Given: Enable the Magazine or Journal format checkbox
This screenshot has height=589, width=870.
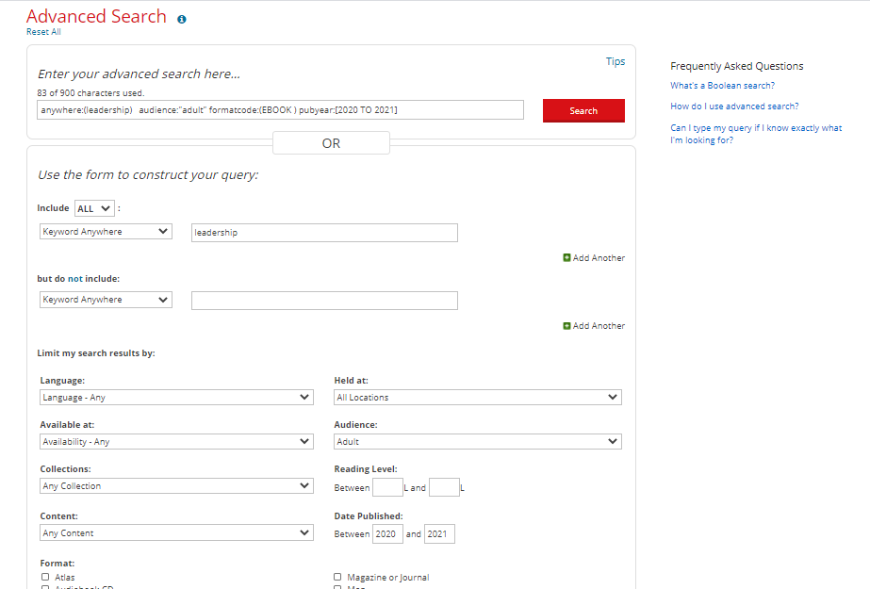Looking at the screenshot, I should tap(338, 577).
